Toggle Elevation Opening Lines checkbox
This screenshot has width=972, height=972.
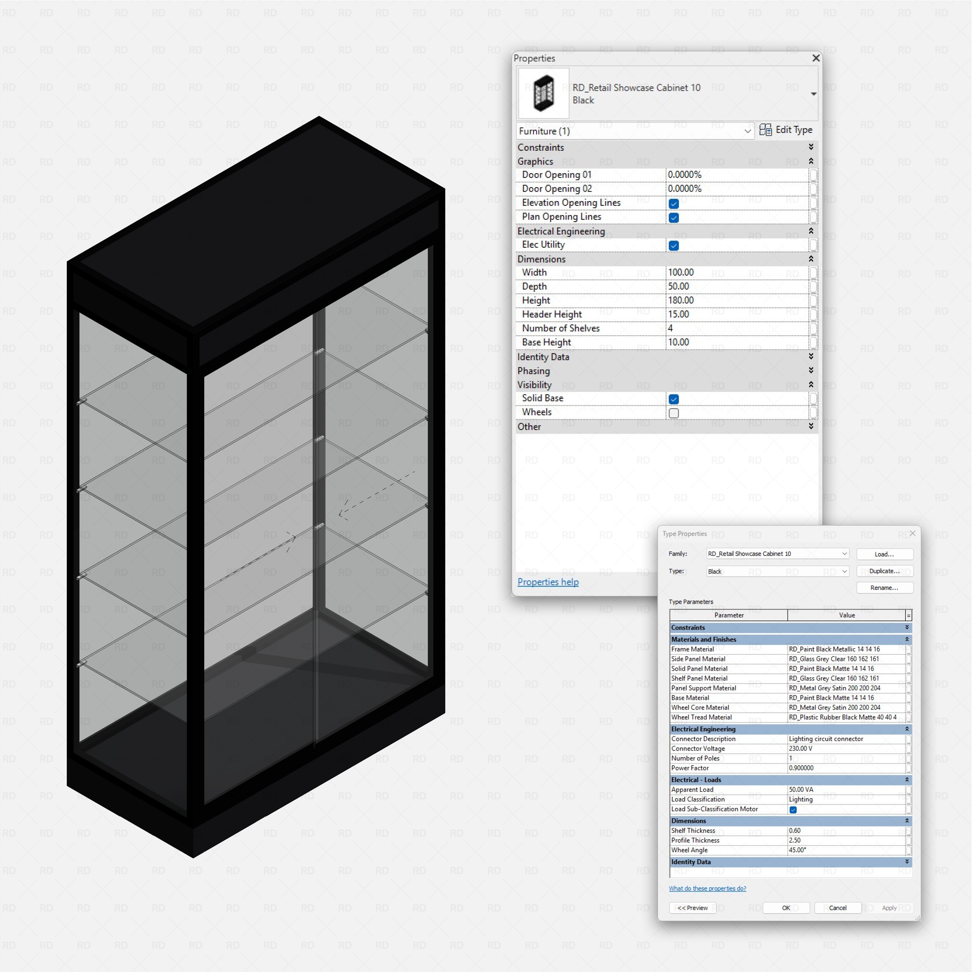point(674,204)
